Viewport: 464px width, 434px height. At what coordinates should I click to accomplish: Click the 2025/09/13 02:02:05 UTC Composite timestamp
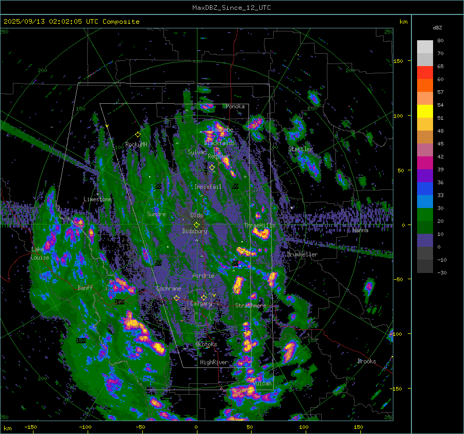pyautogui.click(x=71, y=22)
